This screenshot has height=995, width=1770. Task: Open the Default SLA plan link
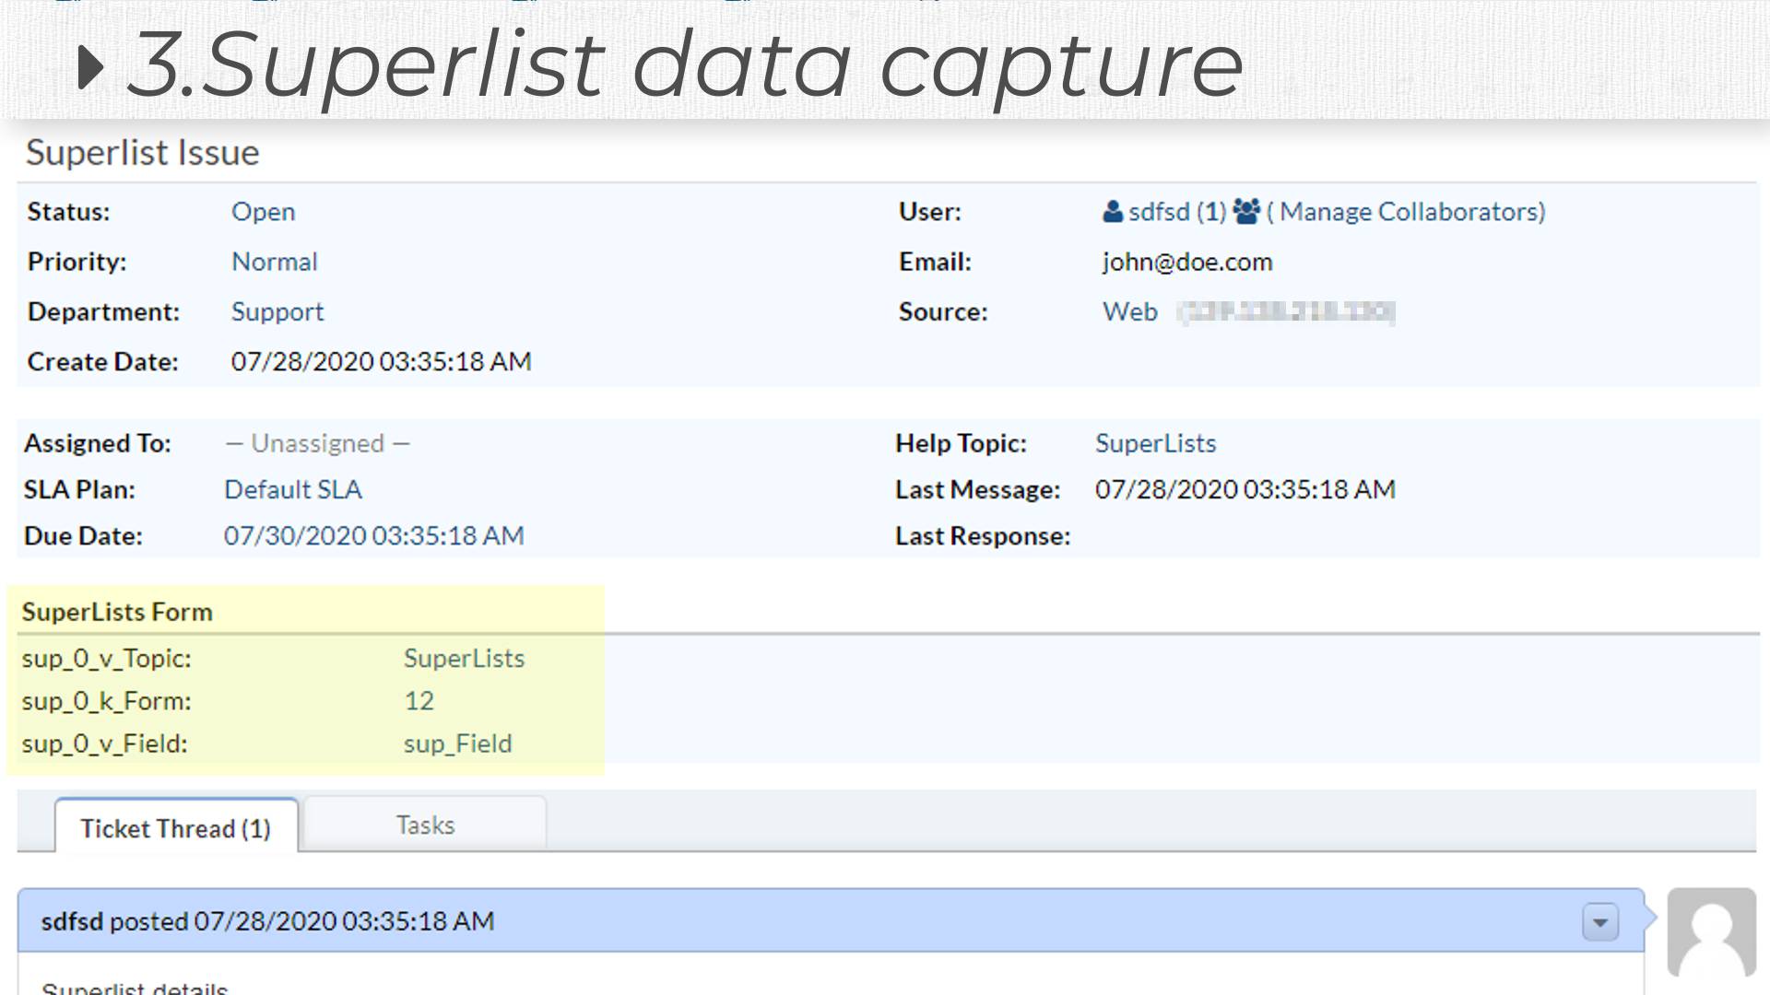tap(292, 489)
